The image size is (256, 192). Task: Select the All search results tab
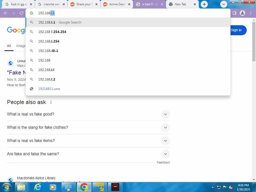point(9,46)
